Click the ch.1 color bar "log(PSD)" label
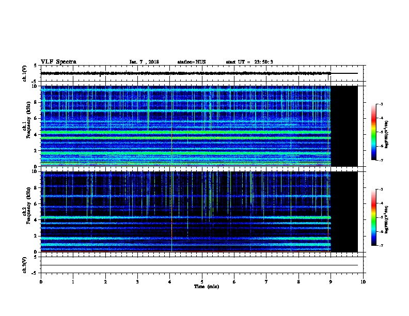The height and width of the screenshot is (316, 409). (x=387, y=135)
